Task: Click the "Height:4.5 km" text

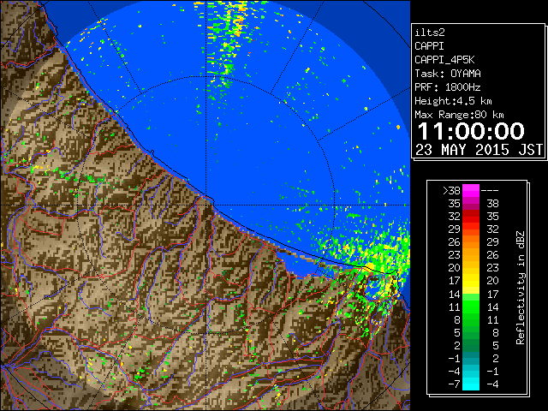Action: coord(453,101)
